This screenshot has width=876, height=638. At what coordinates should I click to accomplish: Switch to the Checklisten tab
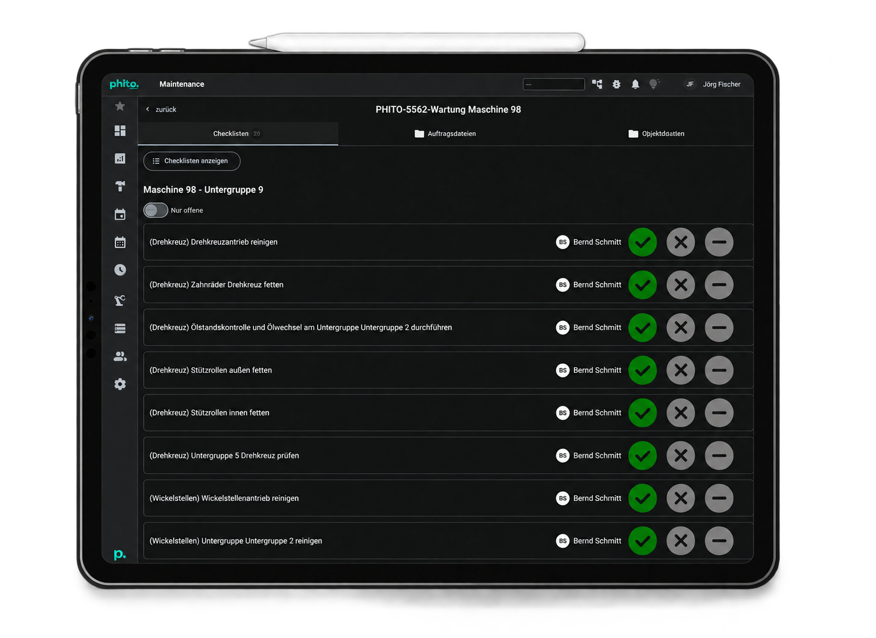(x=238, y=134)
